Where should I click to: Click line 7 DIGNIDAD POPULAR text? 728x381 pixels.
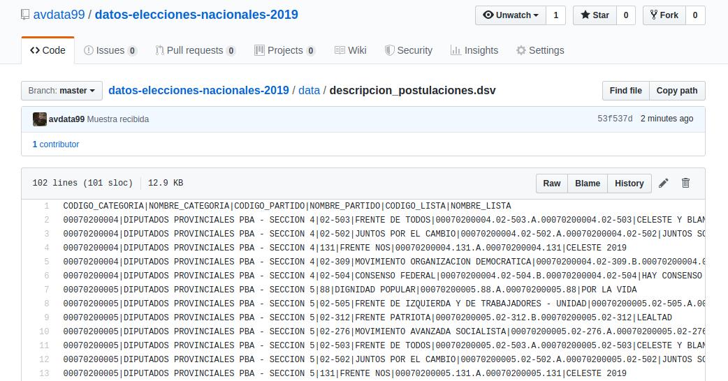[375, 289]
